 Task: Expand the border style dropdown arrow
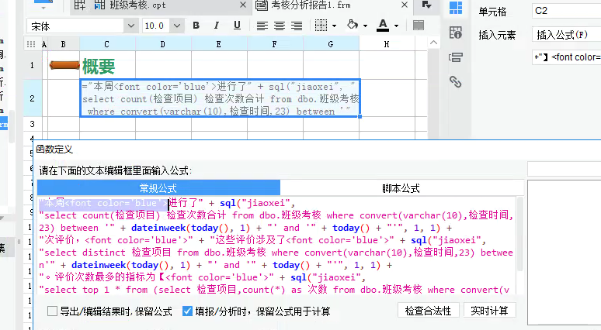334,26
